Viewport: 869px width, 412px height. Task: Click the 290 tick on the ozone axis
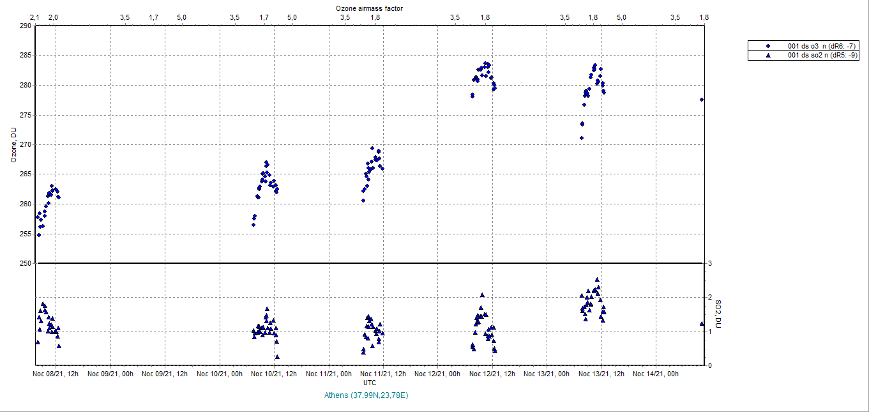[x=25, y=26]
